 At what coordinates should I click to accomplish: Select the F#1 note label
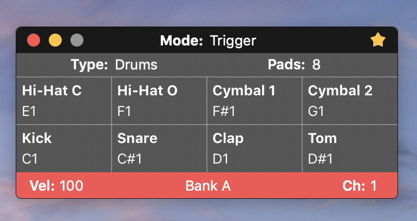(224, 111)
